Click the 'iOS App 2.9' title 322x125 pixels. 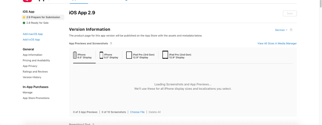click(x=82, y=13)
